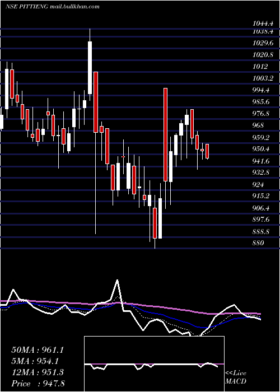The height and width of the screenshot is (392, 280).
Task: Click the 1012 price axis label
Action: [x=260, y=67]
